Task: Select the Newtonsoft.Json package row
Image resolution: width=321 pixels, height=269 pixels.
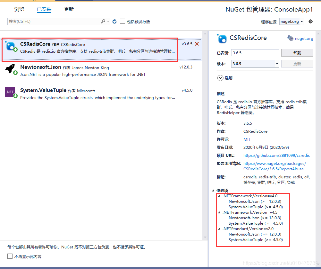Action: [101, 71]
